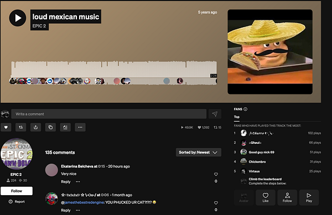Open fan Good guy nick 69's profile
The height and width of the screenshot is (215, 332).
point(261,152)
